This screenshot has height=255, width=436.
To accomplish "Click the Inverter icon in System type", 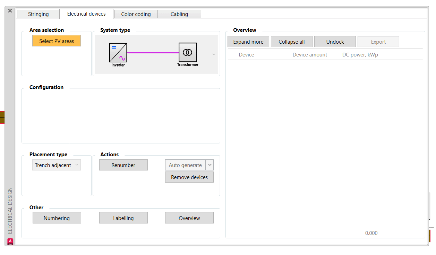I will click(x=118, y=53).
